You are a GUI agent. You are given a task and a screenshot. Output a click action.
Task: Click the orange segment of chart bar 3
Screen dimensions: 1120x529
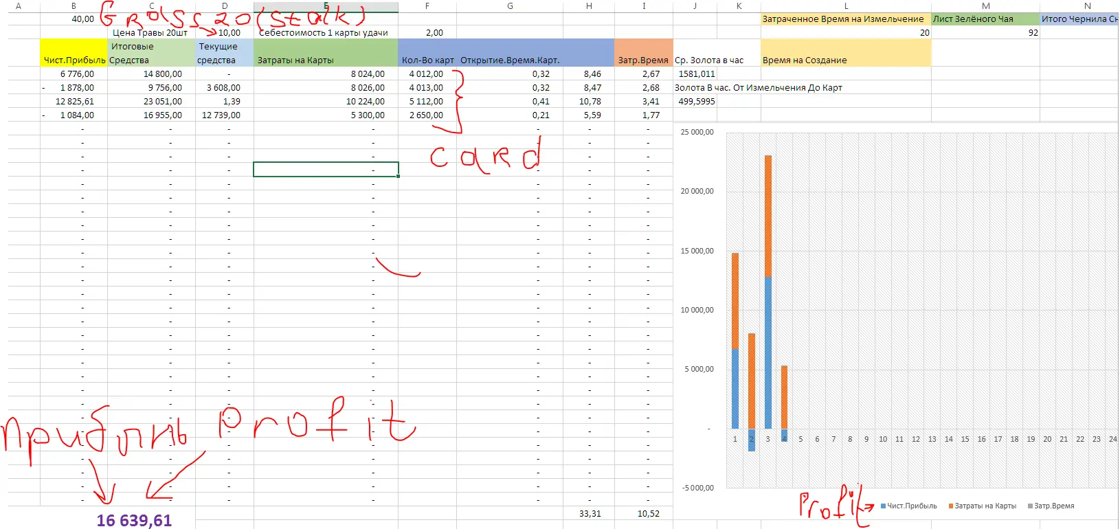768,216
